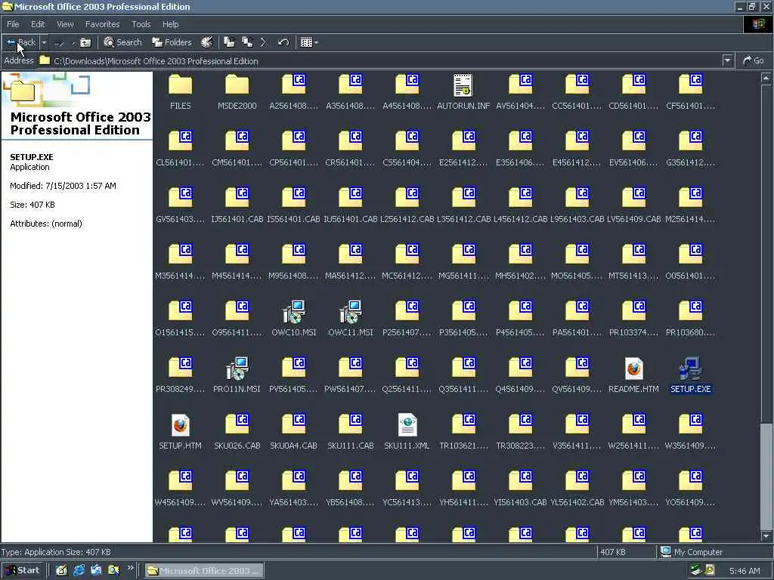Open the File menu
The image size is (774, 580).
tap(13, 24)
